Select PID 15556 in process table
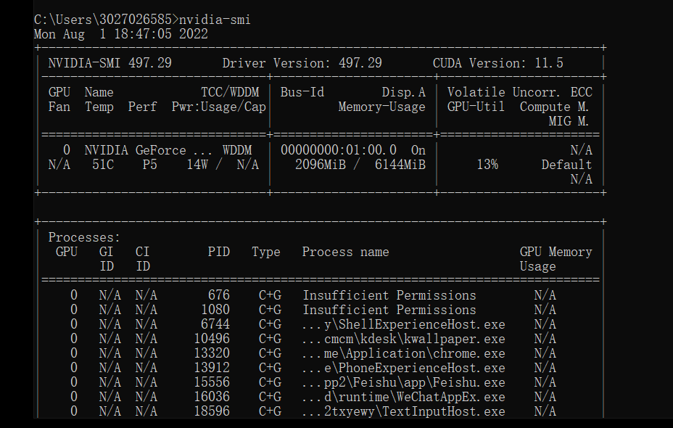The width and height of the screenshot is (673, 428). pos(212,382)
